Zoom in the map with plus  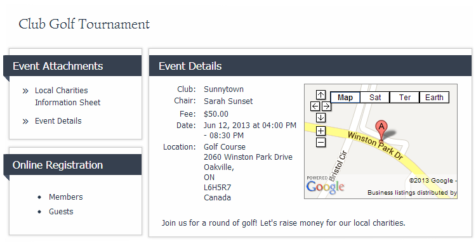point(321,131)
